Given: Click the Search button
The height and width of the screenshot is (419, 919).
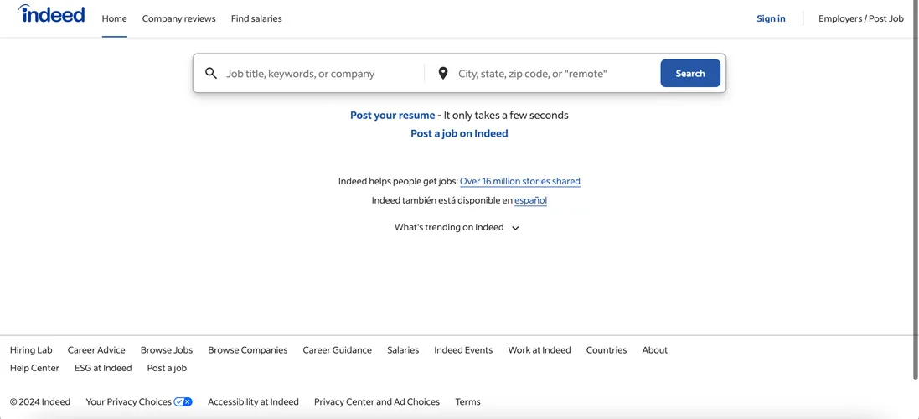Looking at the screenshot, I should (690, 73).
